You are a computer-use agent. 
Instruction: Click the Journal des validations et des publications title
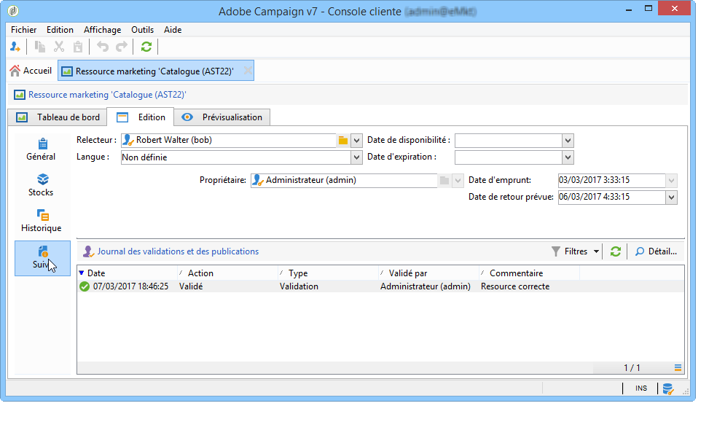point(178,251)
